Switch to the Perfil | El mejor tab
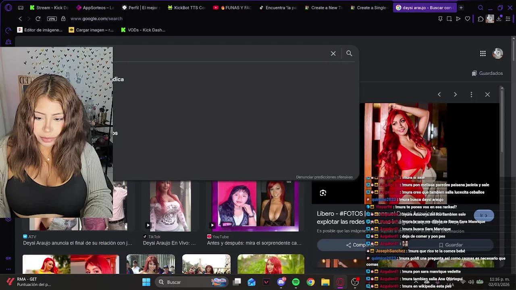 click(141, 8)
